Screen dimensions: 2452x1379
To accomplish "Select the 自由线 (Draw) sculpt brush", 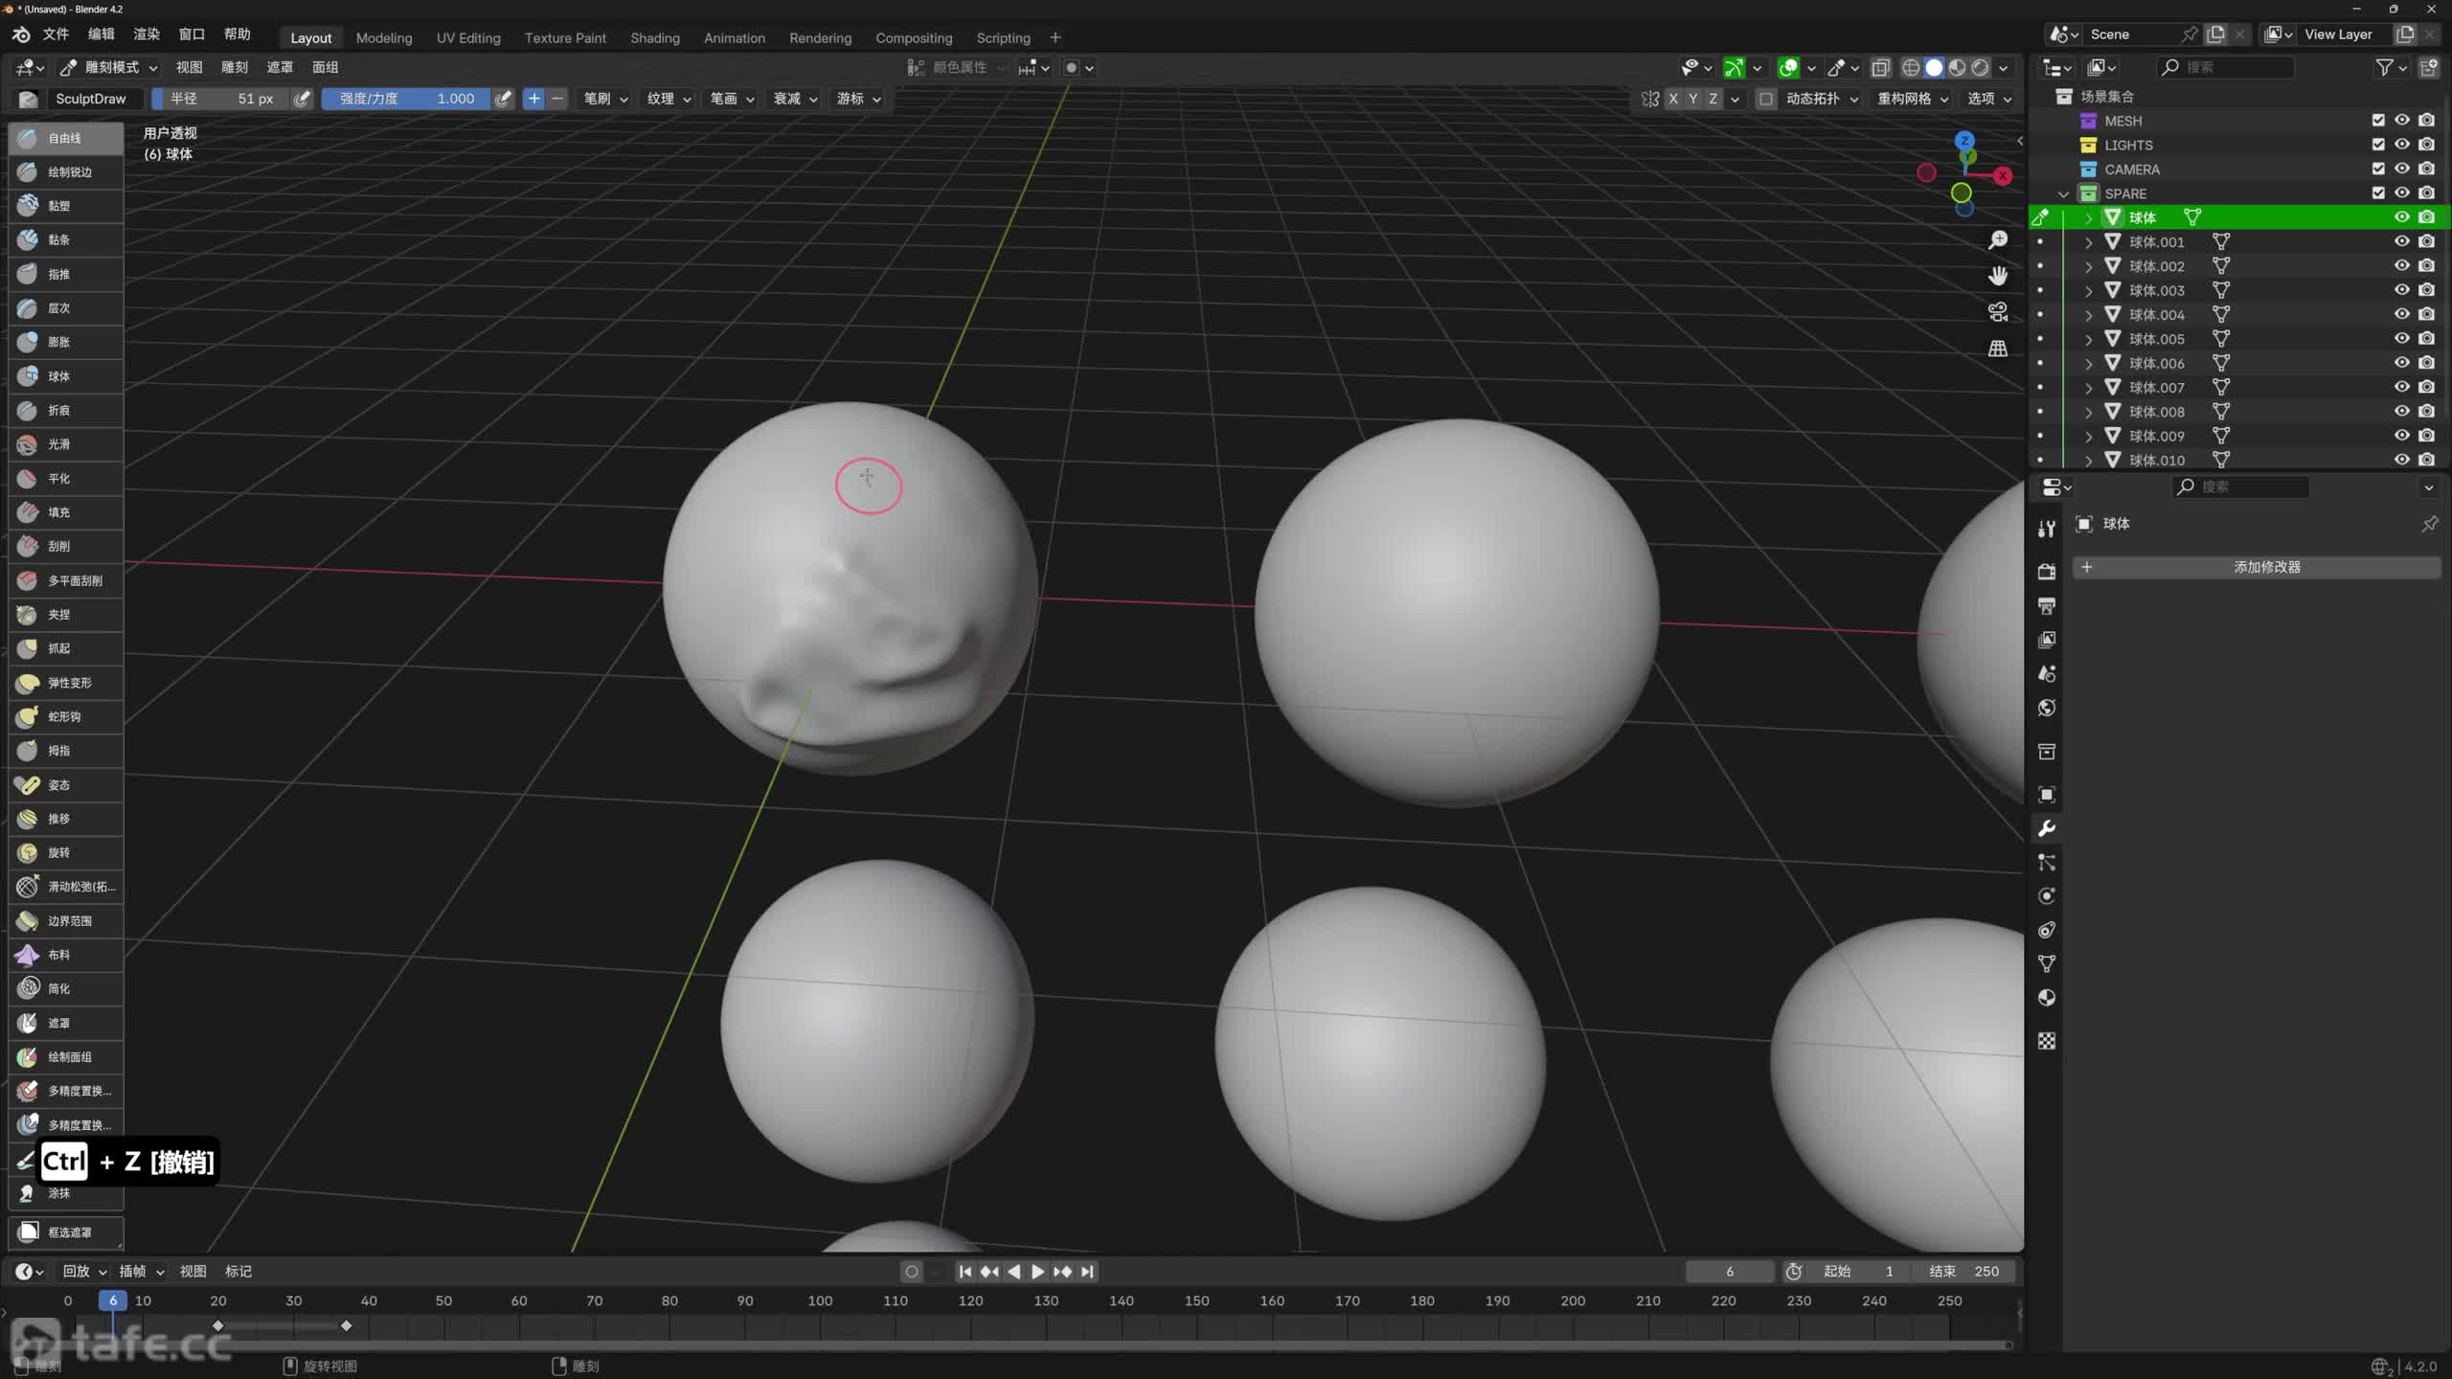I will point(66,138).
